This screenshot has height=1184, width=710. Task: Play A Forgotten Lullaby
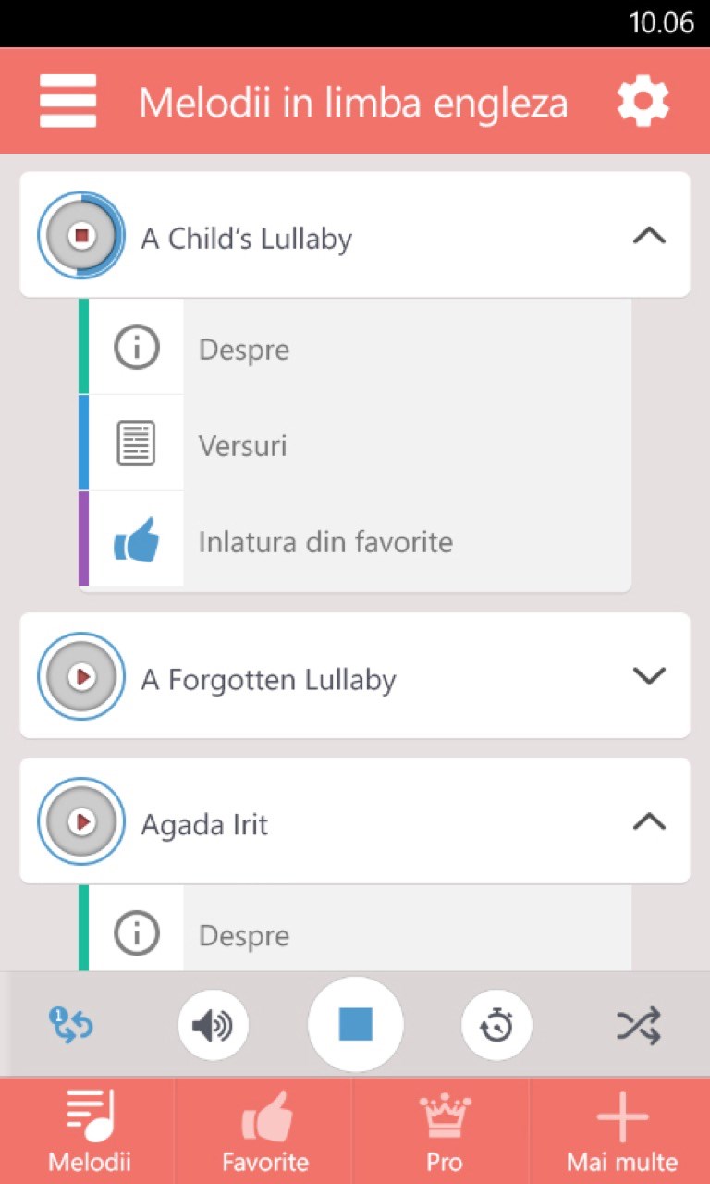[x=81, y=677]
